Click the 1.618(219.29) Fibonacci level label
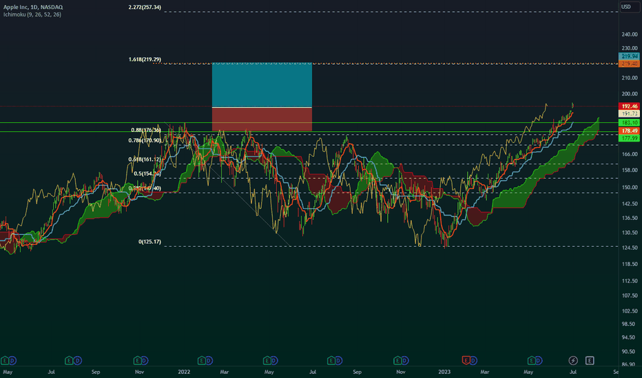Image resolution: width=642 pixels, height=378 pixels. tap(145, 60)
